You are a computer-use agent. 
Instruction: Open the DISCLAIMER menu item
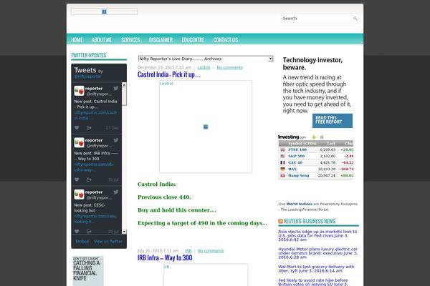point(161,40)
